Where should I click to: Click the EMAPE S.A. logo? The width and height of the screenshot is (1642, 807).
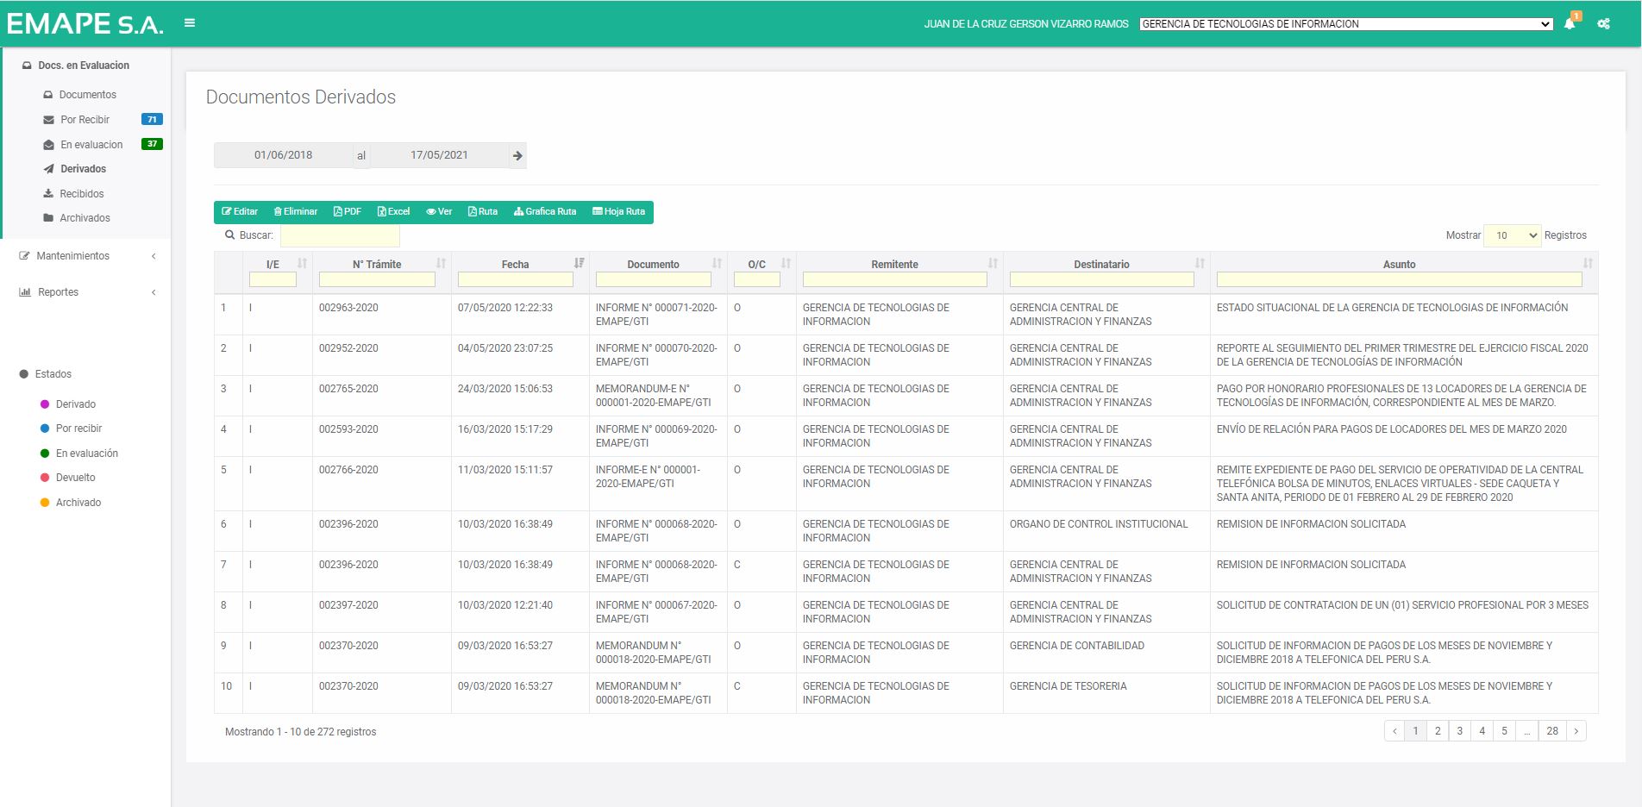pyautogui.click(x=85, y=24)
